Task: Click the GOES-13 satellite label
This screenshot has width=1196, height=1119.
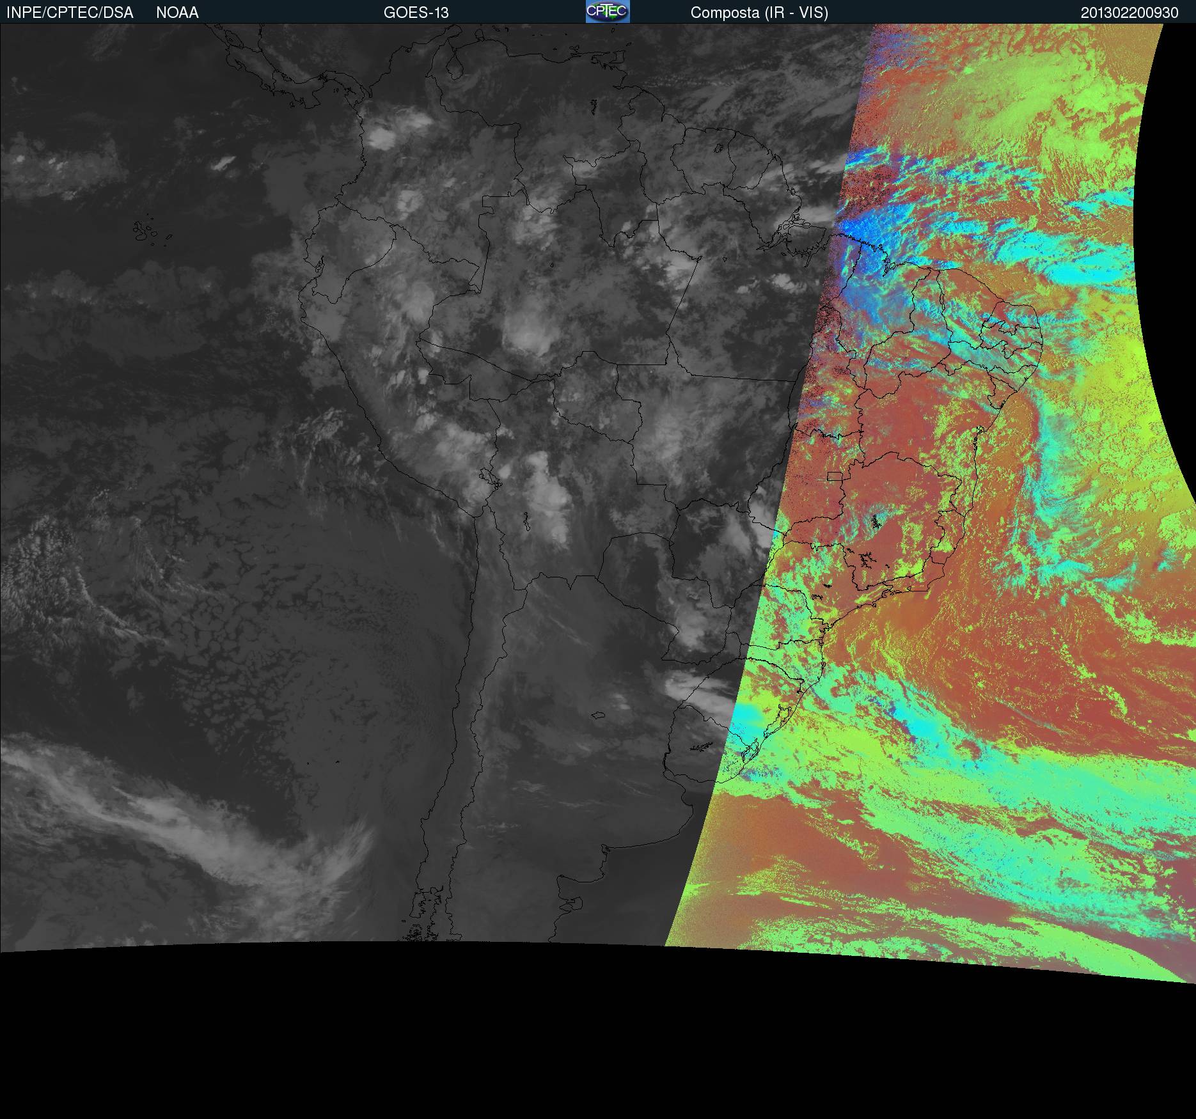Action: pyautogui.click(x=416, y=13)
